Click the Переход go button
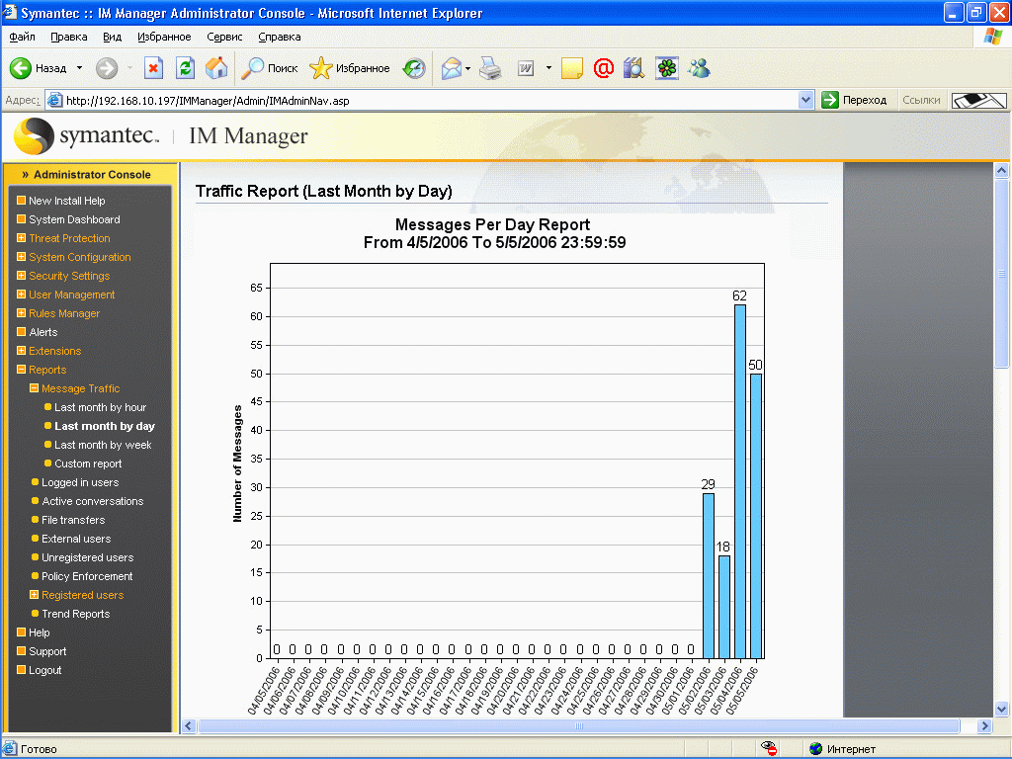The height and width of the screenshot is (759, 1012). point(855,100)
